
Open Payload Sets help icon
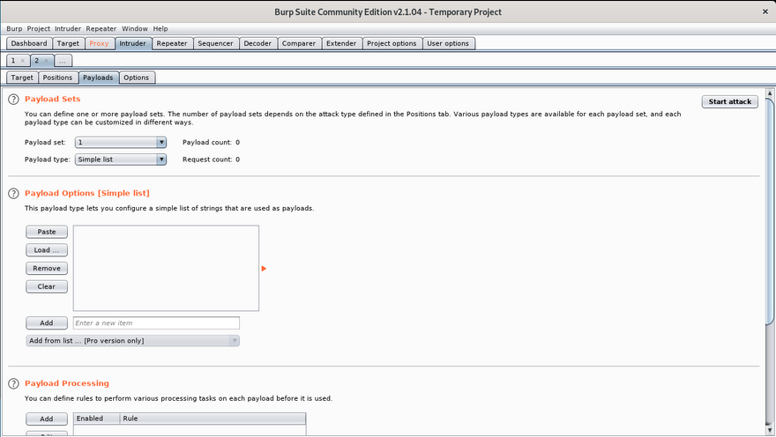pyautogui.click(x=13, y=100)
